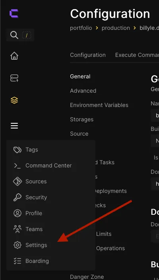159x280 pixels.
Task: Open Boarding menu entry
Action: pos(37,261)
